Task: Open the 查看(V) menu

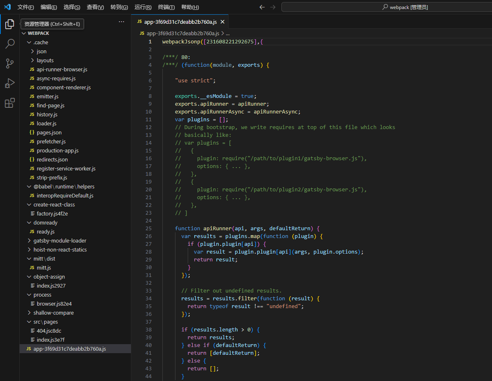Action: 95,7
